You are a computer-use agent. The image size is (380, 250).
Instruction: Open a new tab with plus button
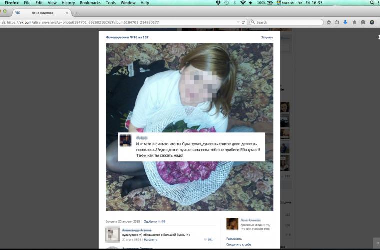point(76,13)
